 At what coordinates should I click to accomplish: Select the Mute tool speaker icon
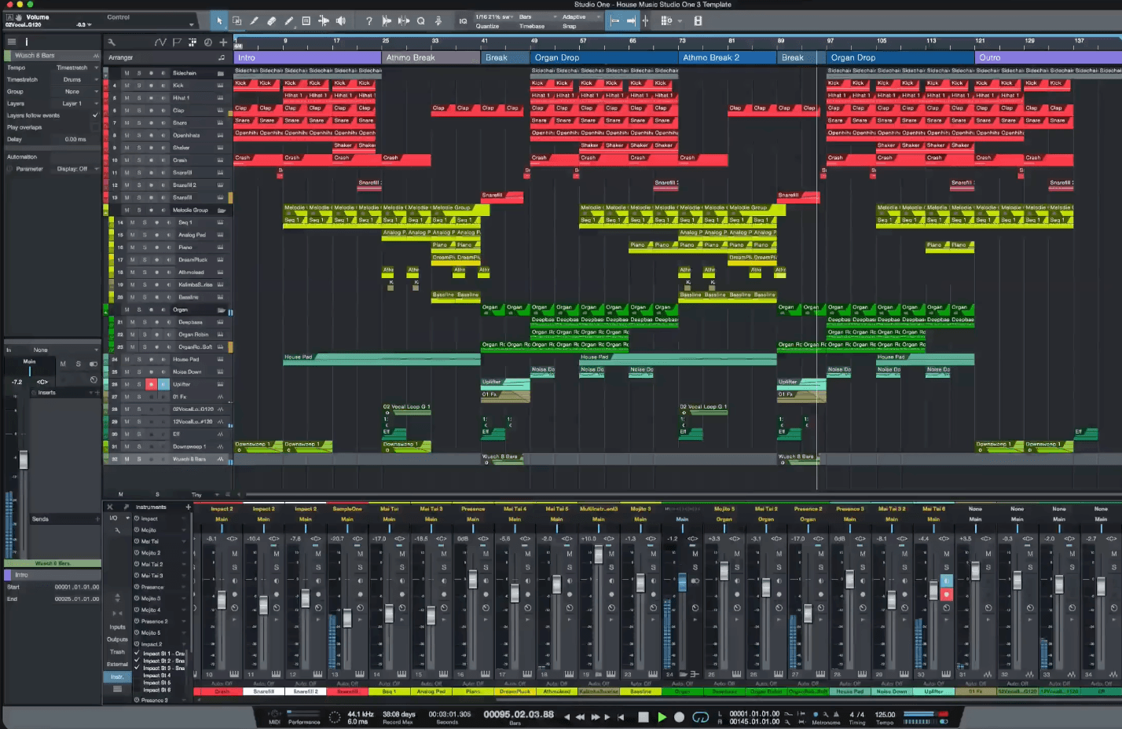pyautogui.click(x=341, y=20)
